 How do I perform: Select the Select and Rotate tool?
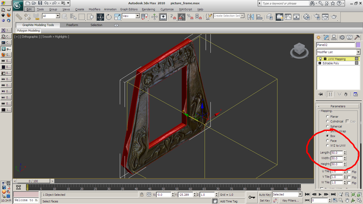[109, 17]
